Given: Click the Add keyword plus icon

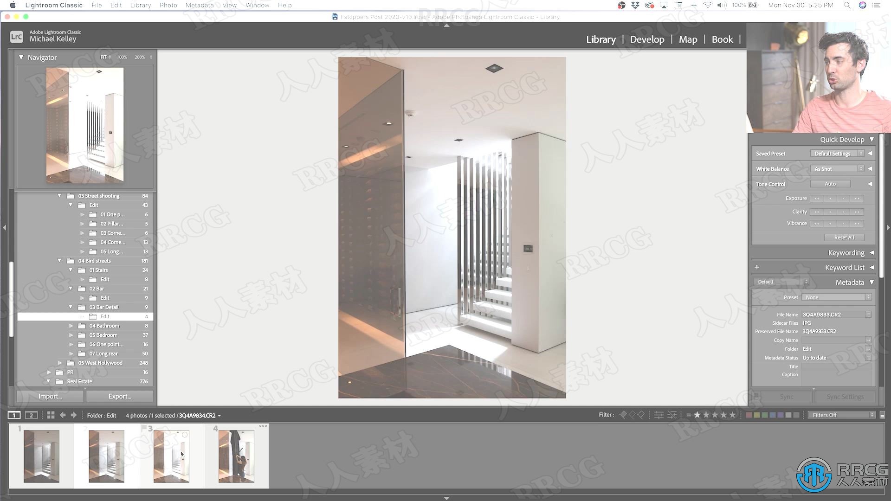Looking at the screenshot, I should click(756, 267).
